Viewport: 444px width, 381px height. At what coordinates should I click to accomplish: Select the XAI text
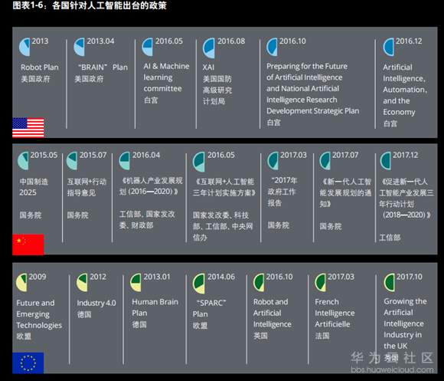(x=208, y=67)
